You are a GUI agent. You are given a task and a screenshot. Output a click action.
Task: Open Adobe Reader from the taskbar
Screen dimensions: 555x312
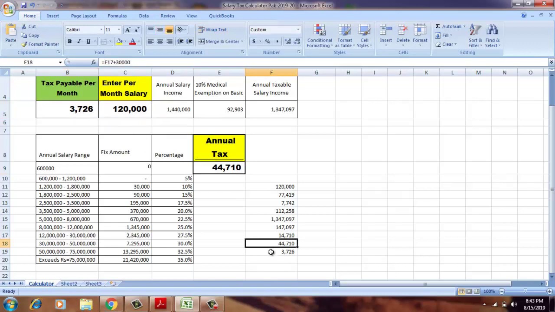pos(161,304)
